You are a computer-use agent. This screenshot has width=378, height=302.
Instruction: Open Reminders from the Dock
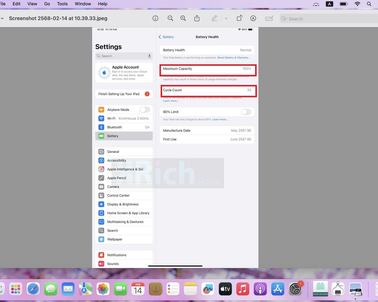tap(173, 289)
